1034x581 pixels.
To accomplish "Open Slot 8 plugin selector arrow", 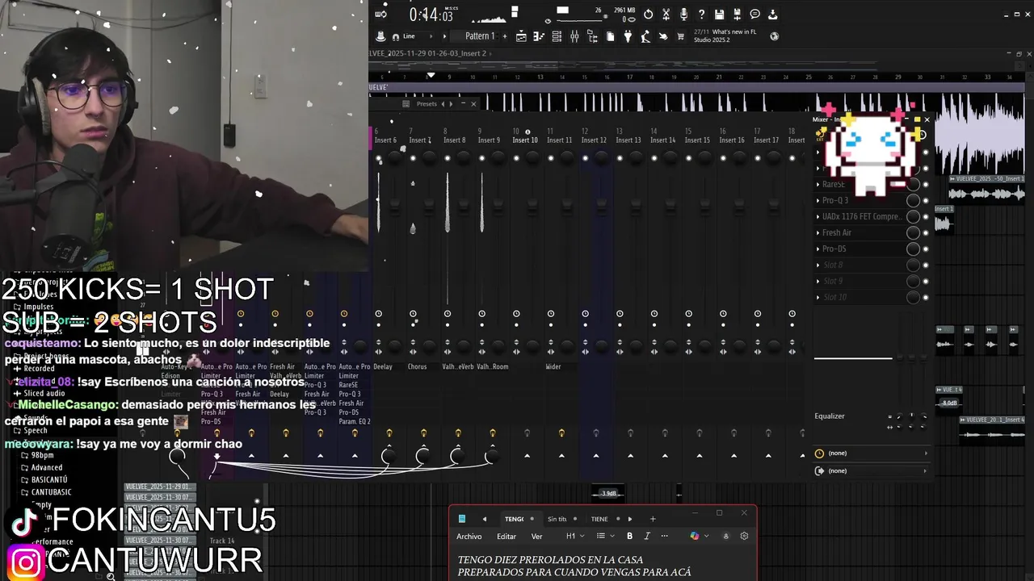I will [818, 265].
